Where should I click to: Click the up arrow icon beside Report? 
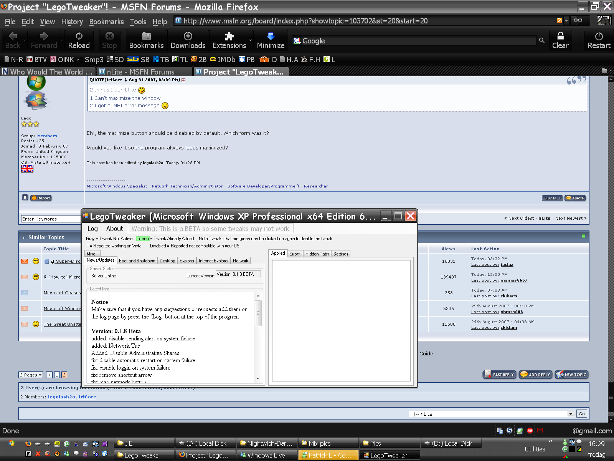25,197
